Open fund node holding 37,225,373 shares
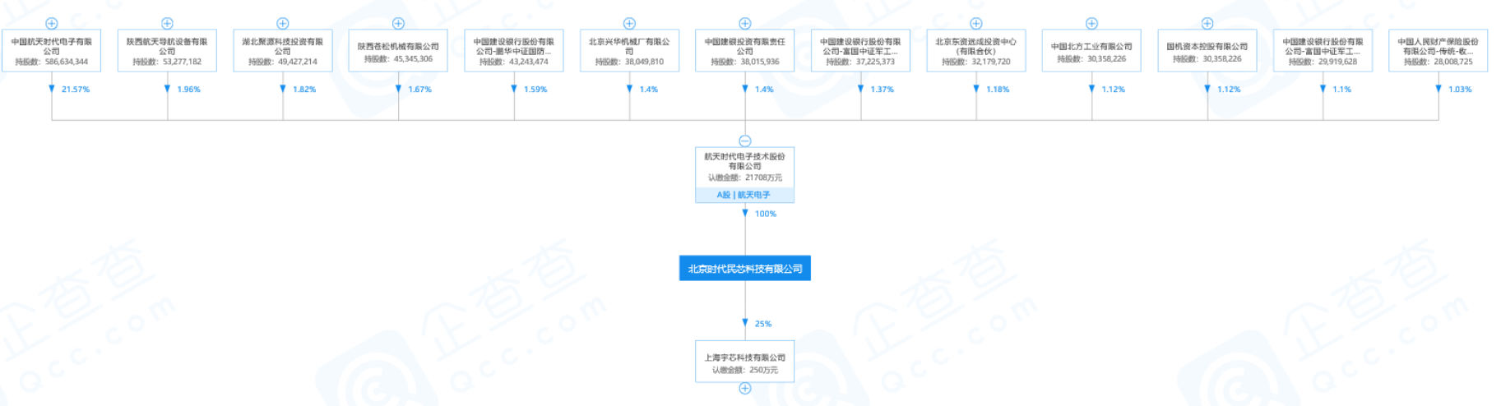This screenshot has width=1501, height=406. point(860,51)
